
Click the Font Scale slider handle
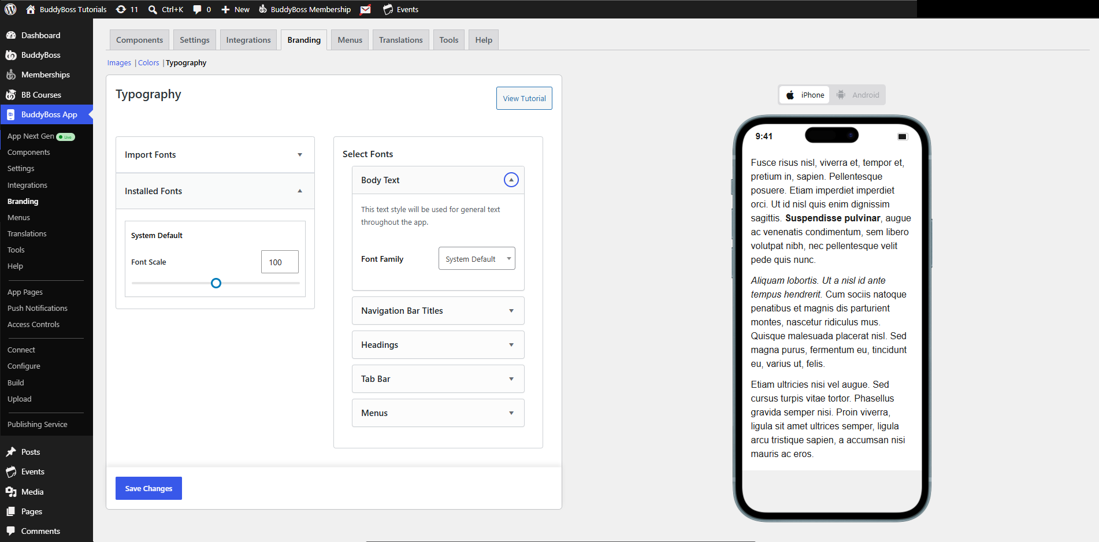coord(216,283)
